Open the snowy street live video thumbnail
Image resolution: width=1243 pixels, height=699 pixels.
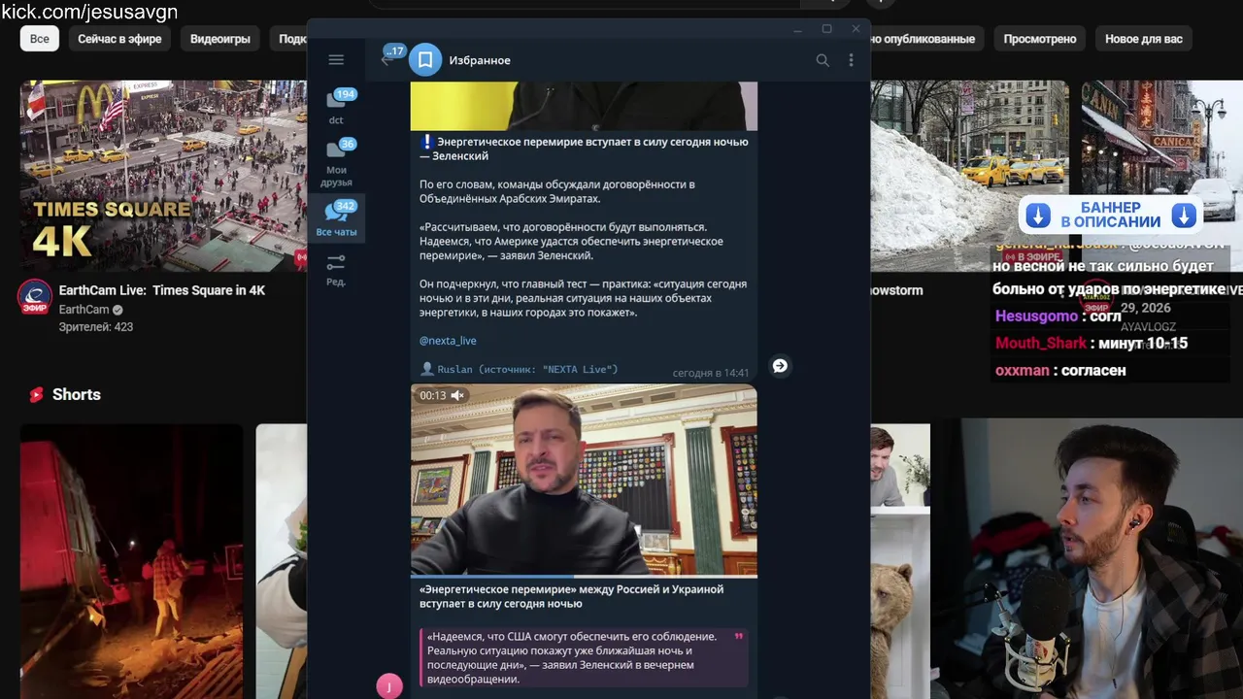coord(969,176)
